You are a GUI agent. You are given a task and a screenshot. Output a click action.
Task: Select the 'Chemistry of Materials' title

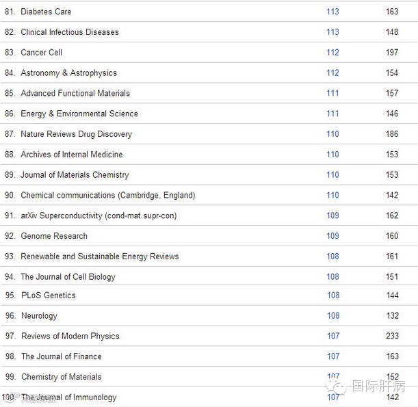click(62, 377)
